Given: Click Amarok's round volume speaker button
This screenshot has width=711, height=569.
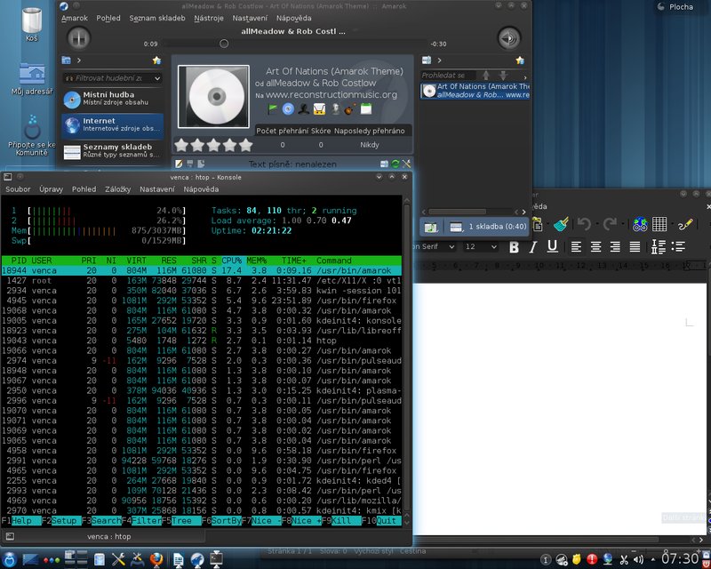Looking at the screenshot, I should (x=508, y=38).
